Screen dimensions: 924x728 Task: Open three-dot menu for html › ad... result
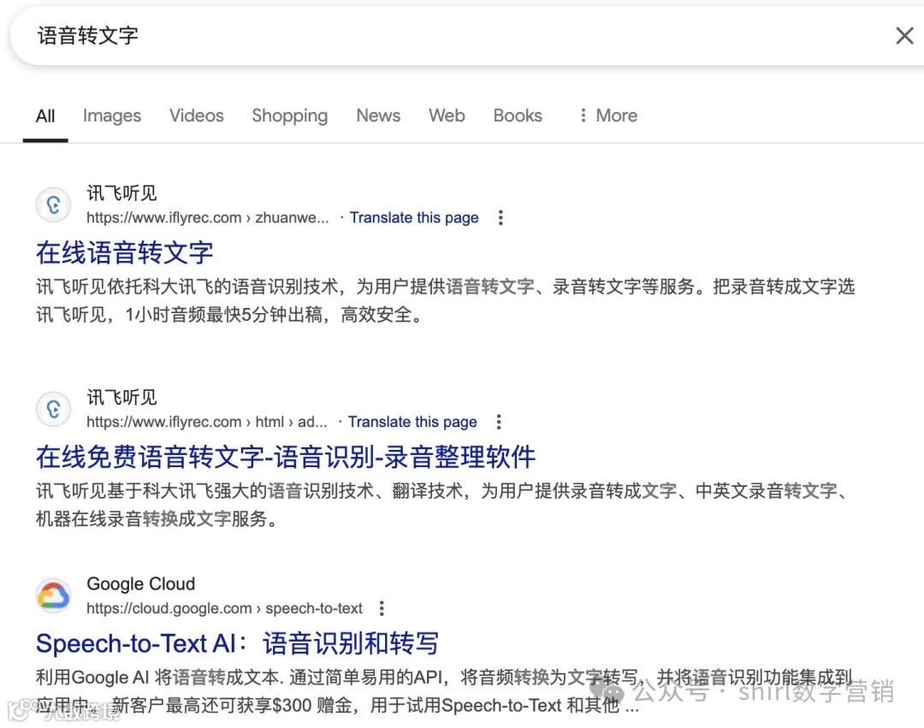(x=499, y=422)
